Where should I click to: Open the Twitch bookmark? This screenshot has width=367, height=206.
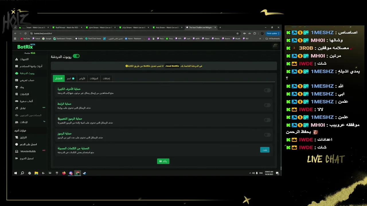point(36,39)
